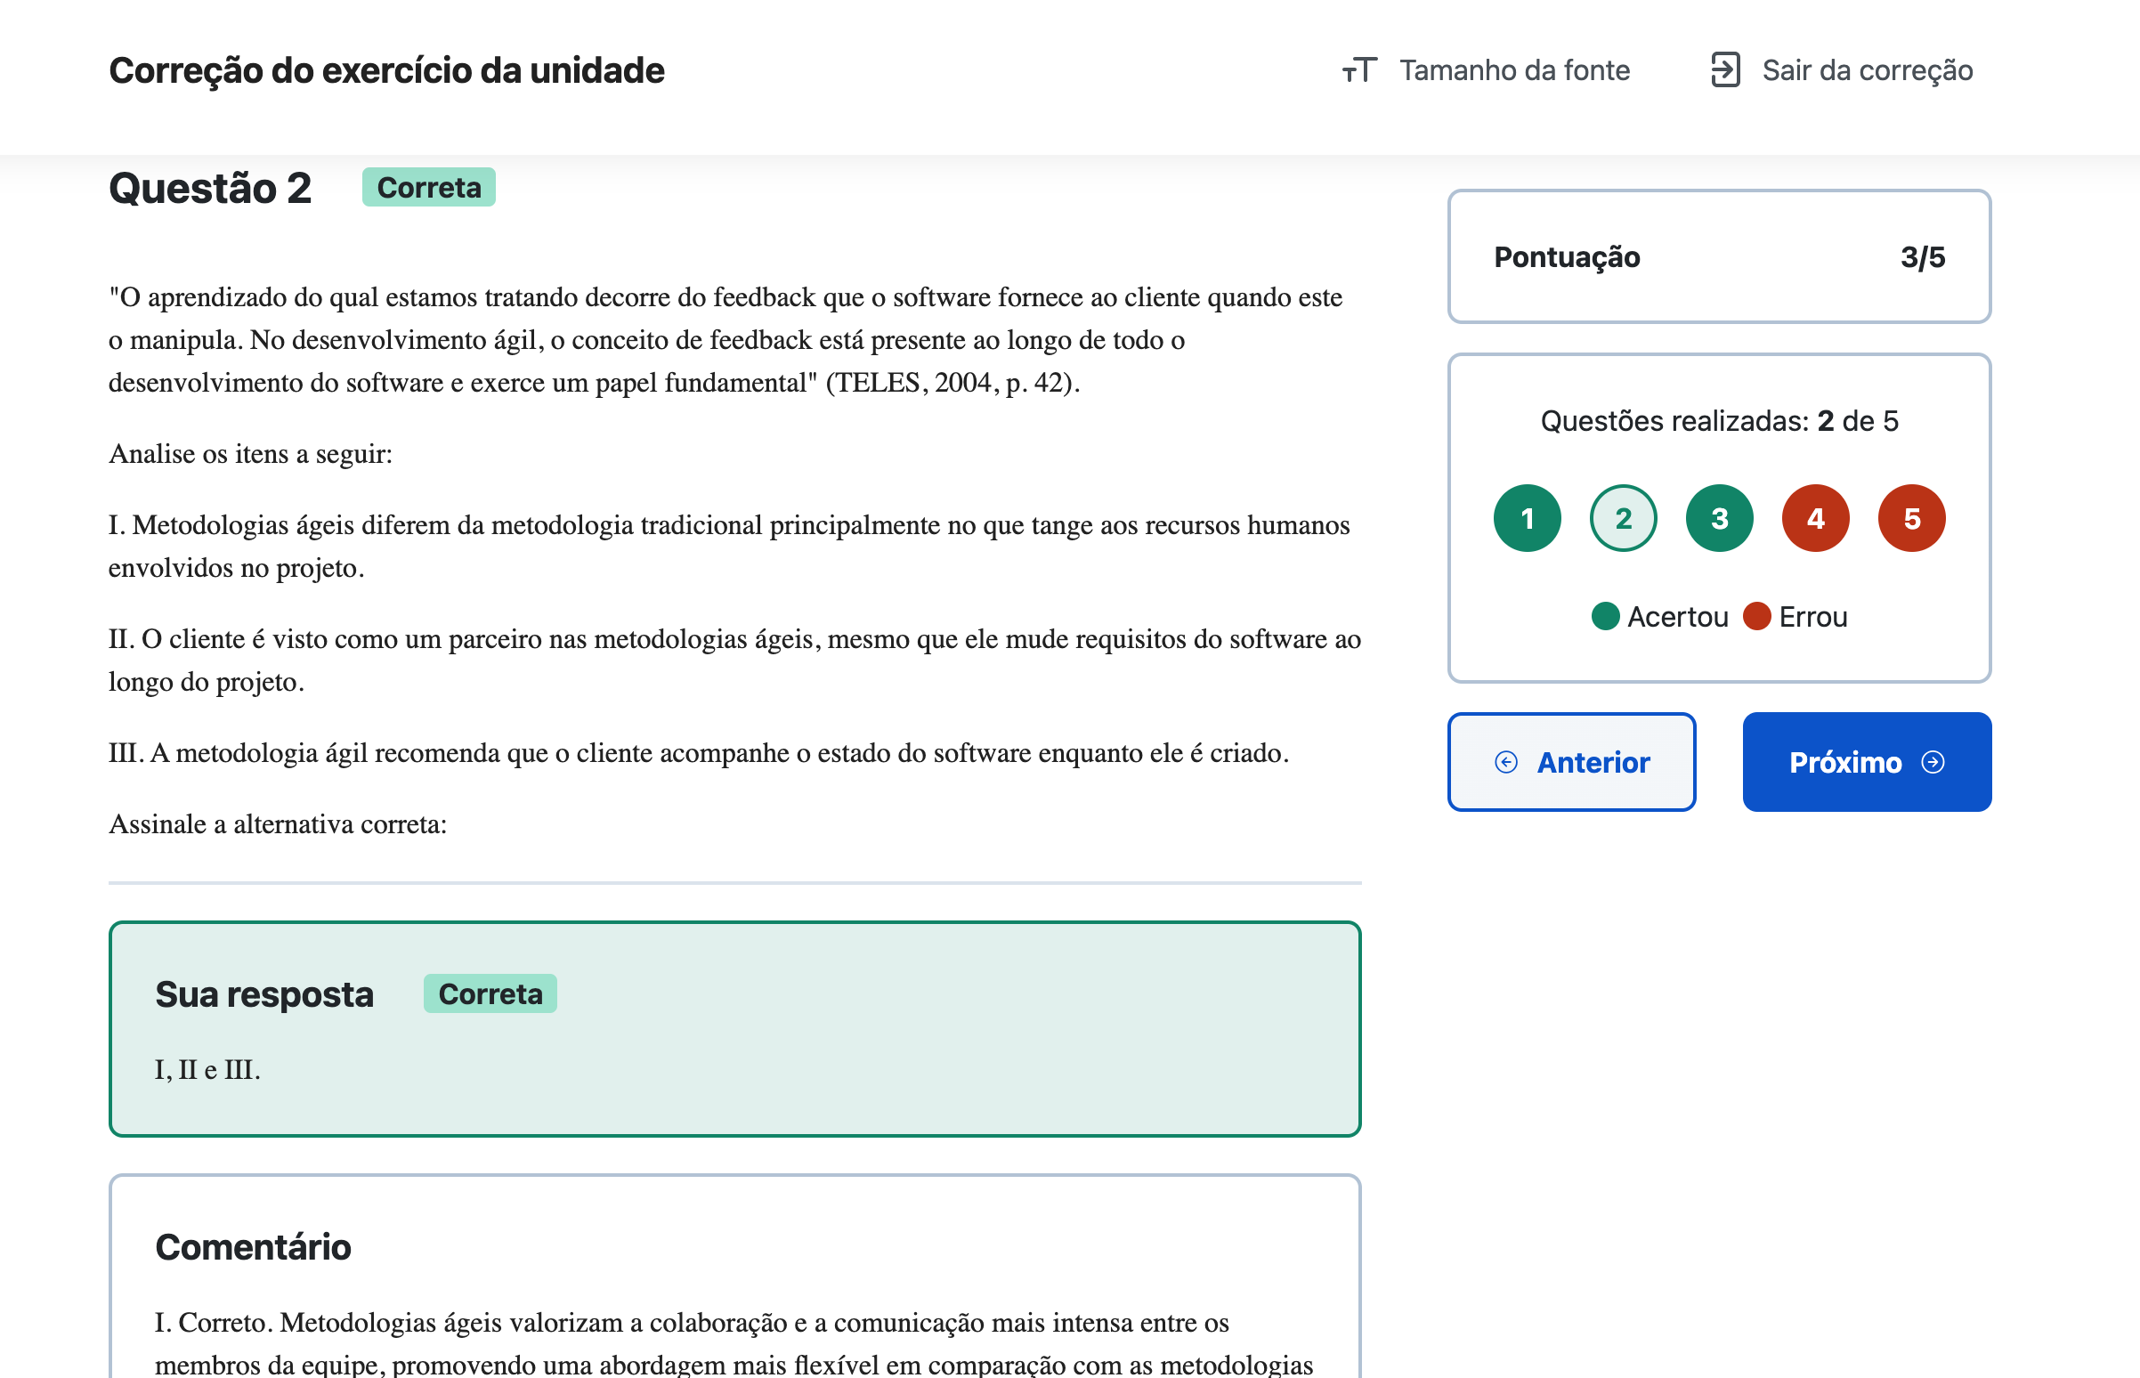Click the font size icon
Viewport: 2140px width, 1378px height.
1359,69
